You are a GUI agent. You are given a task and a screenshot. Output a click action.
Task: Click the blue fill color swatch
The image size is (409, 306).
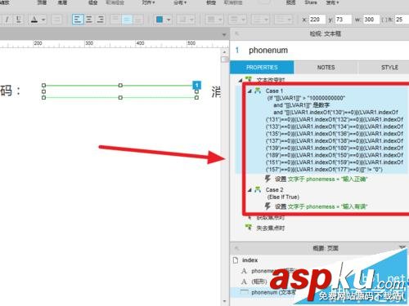click(160, 20)
